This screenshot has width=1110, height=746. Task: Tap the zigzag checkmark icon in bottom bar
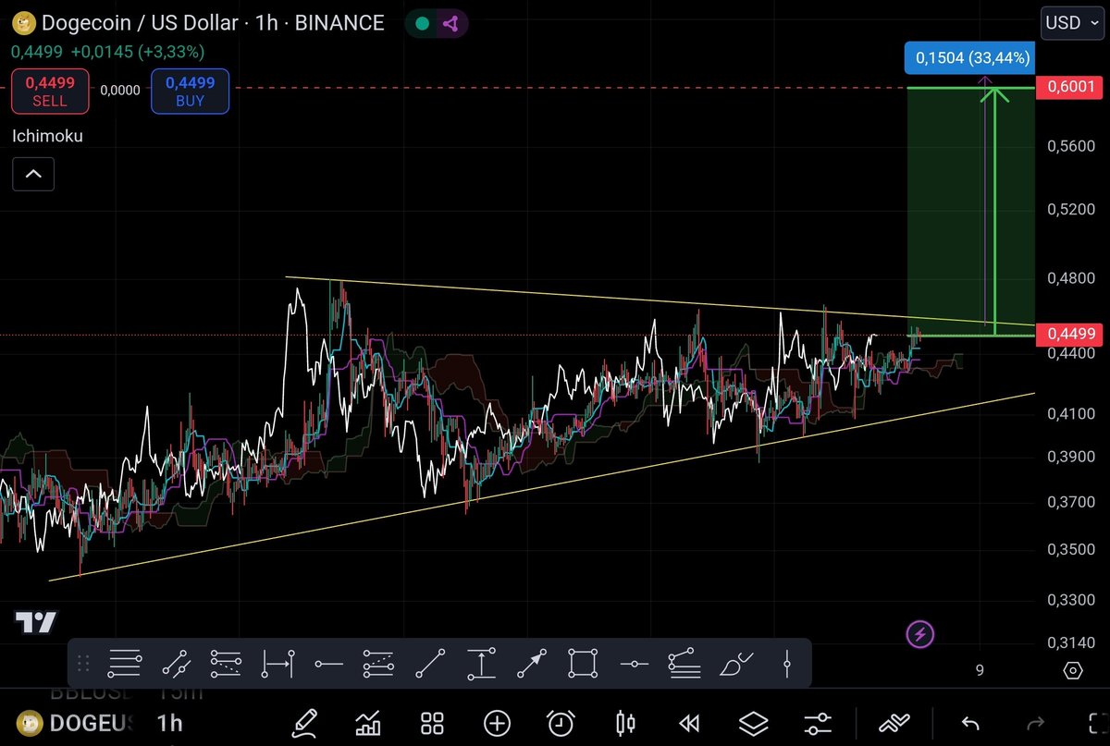tap(893, 723)
